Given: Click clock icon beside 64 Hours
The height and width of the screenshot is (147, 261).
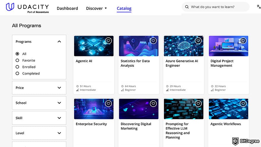Looking at the screenshot, I should click(122, 86).
